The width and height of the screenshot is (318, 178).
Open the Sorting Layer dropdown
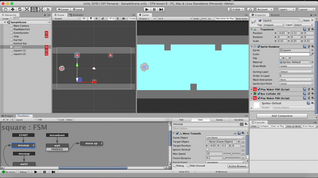tap(296, 72)
